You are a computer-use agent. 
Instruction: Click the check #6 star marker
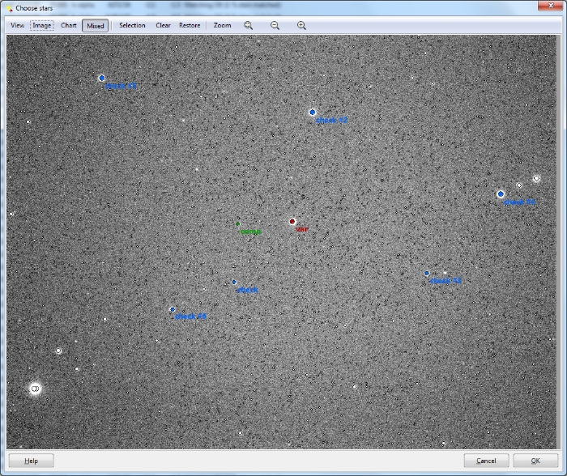172,309
